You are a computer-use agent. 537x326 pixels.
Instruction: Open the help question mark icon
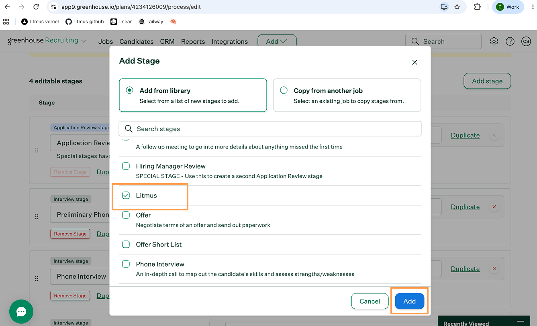510,41
